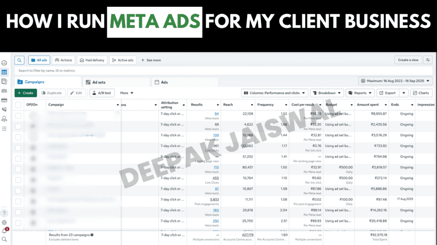Screen dimensions: 437x245
Task: Expand the Columns: Performance and clicks dropdown
Action: pos(274,93)
